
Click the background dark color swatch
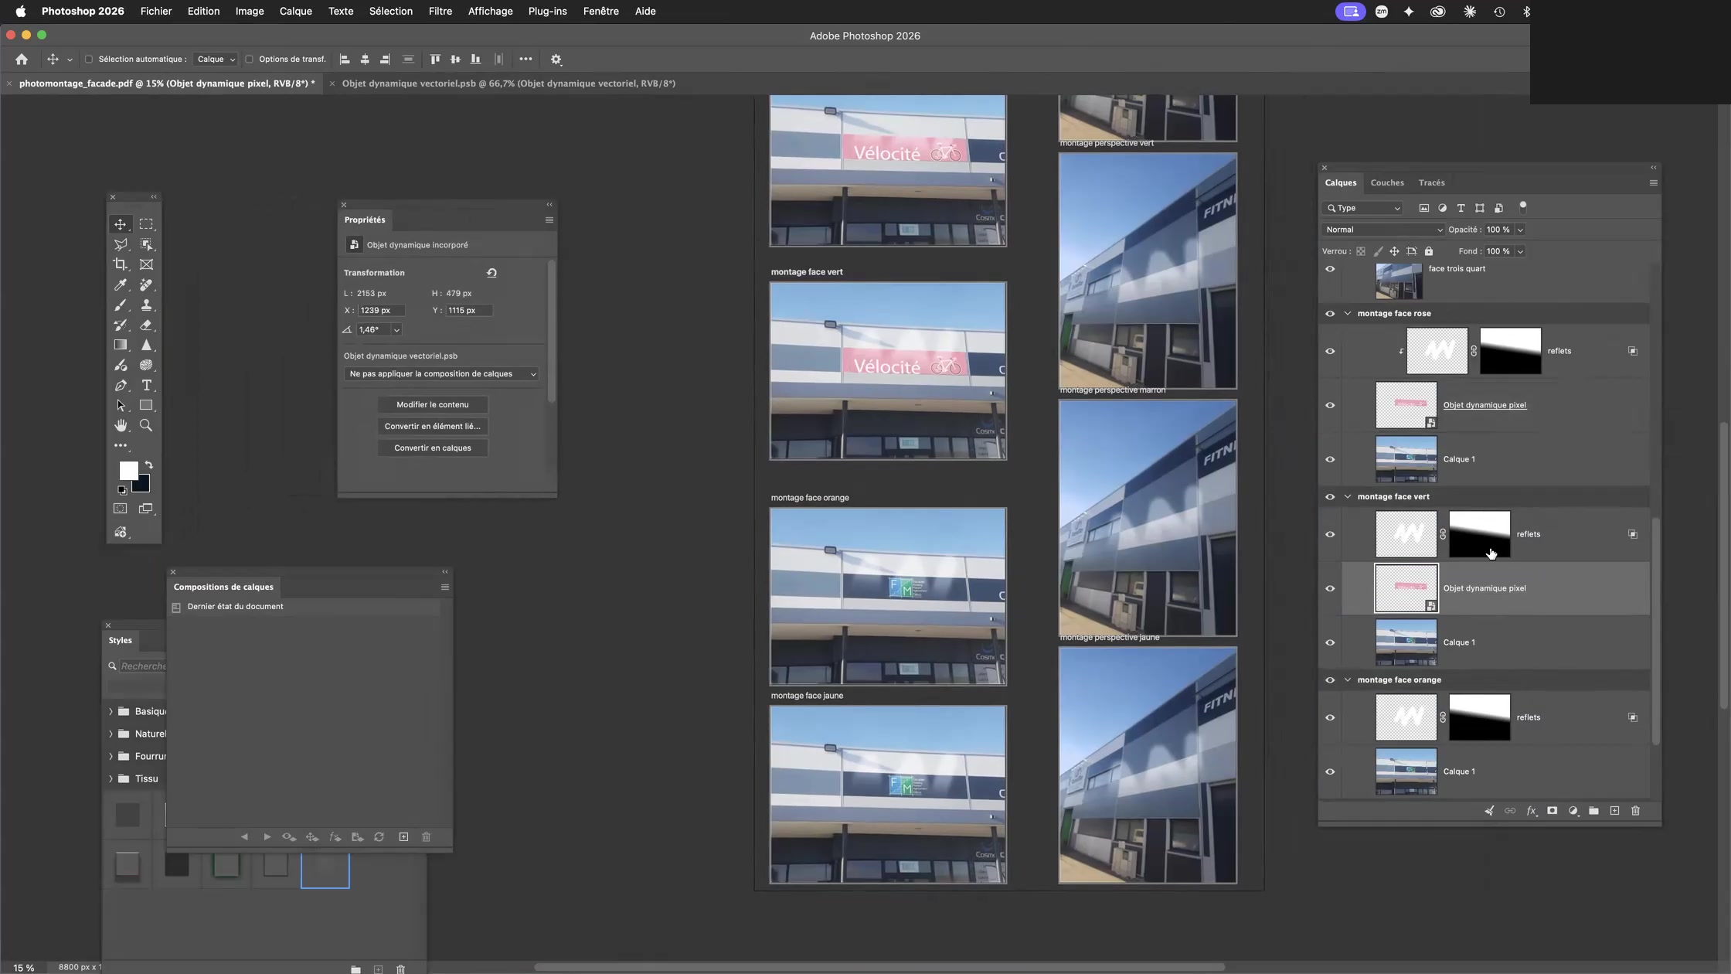(x=143, y=486)
